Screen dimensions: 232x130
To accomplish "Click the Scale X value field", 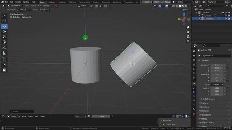I will pos(217,88).
